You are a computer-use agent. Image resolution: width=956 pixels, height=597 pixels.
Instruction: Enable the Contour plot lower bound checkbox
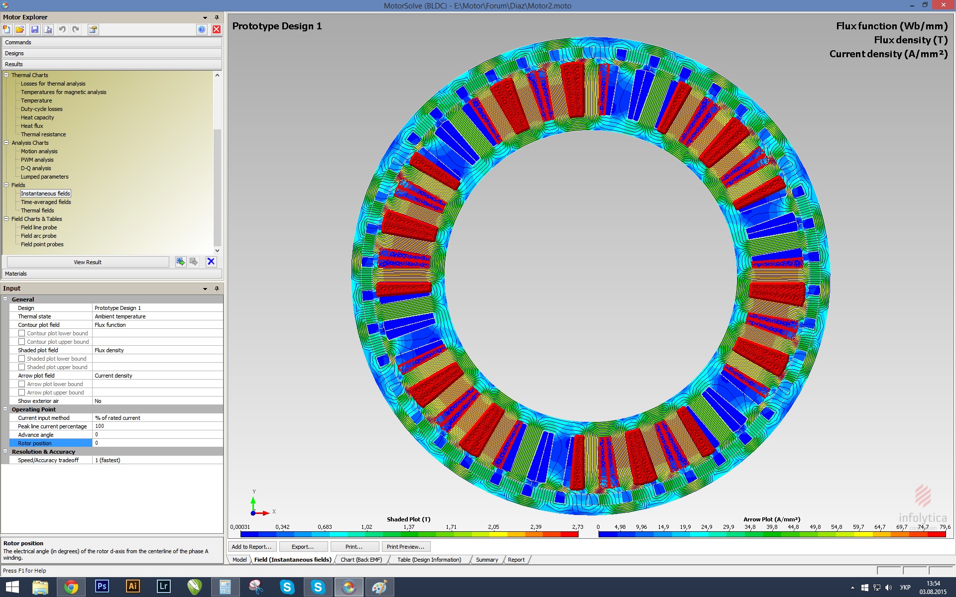coord(22,333)
